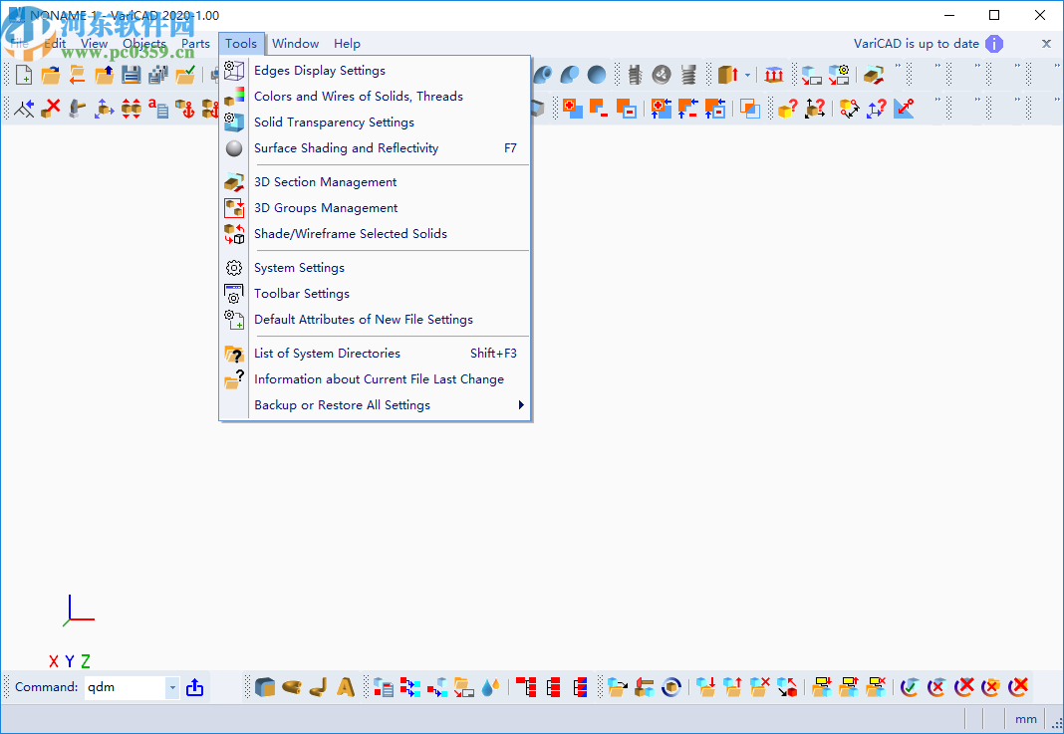This screenshot has width=1064, height=734.
Task: Expand the extrude tool dropdown arrow
Action: [747, 75]
